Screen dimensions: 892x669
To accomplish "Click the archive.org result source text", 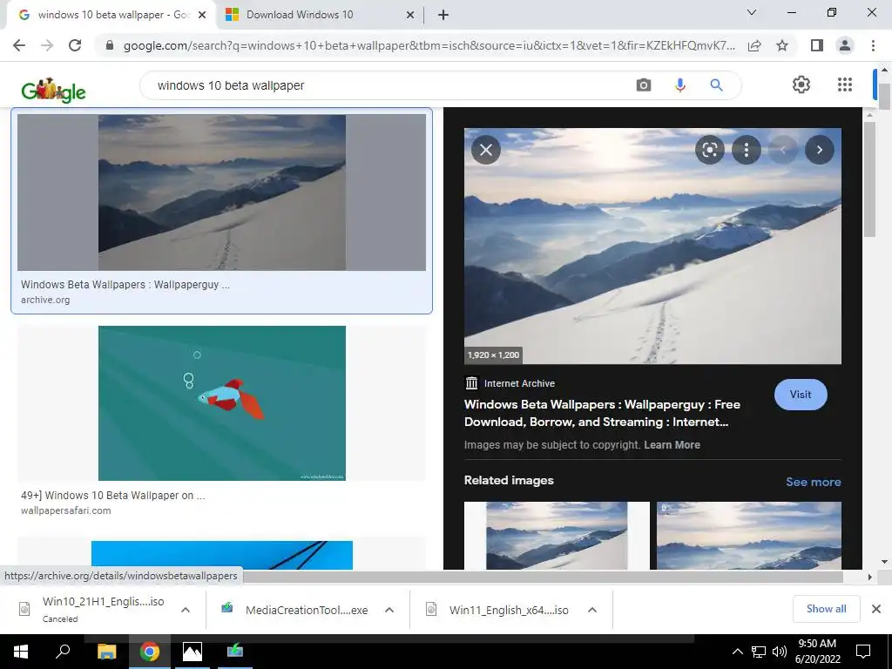I will click(x=45, y=300).
